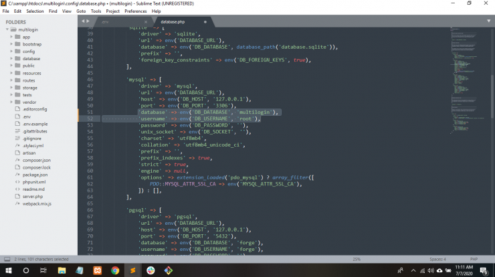Click the minimap code overview
The image size is (495, 277).
click(467, 80)
